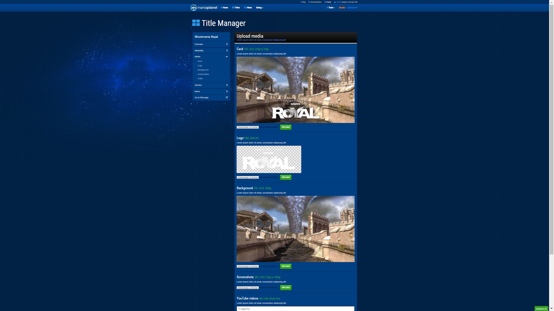Viewport: 554px width, 311px height.
Task: Expand Overview with its chevron
Action: (x=227, y=44)
